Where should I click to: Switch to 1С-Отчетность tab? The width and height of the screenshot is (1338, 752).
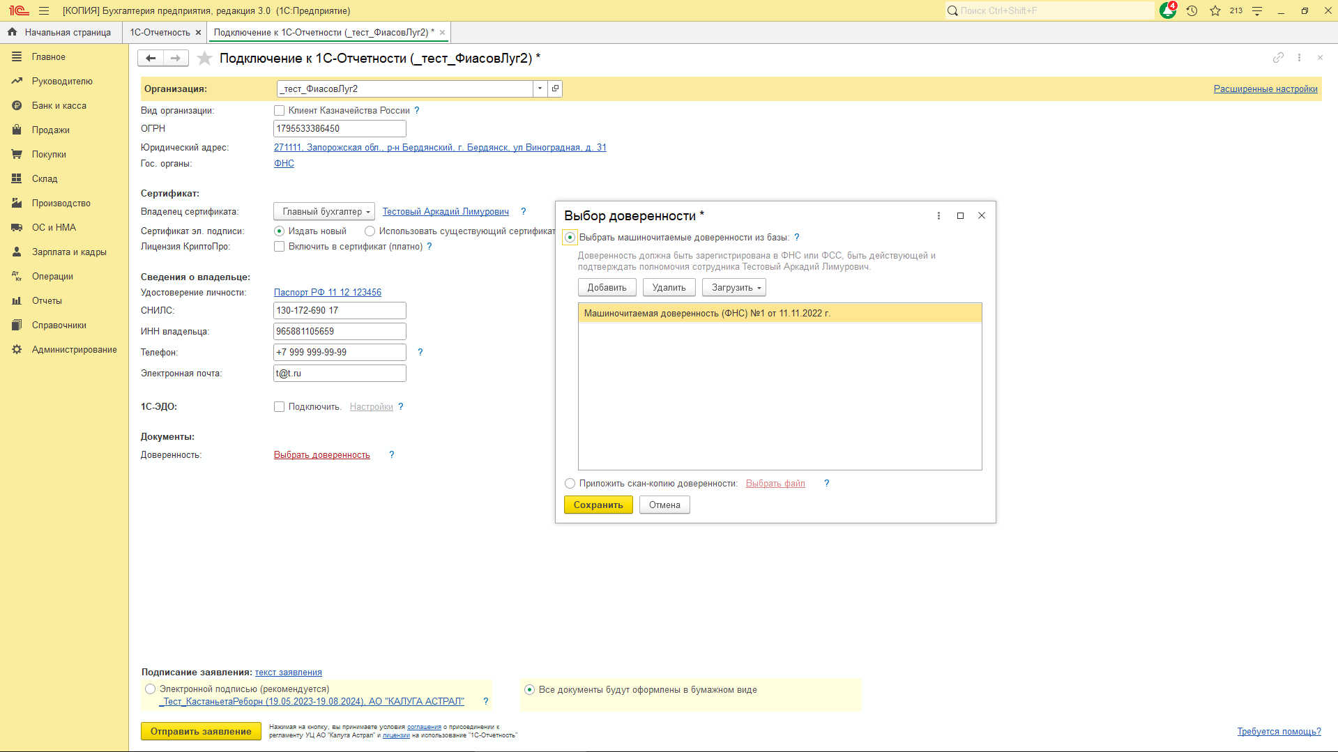click(160, 32)
